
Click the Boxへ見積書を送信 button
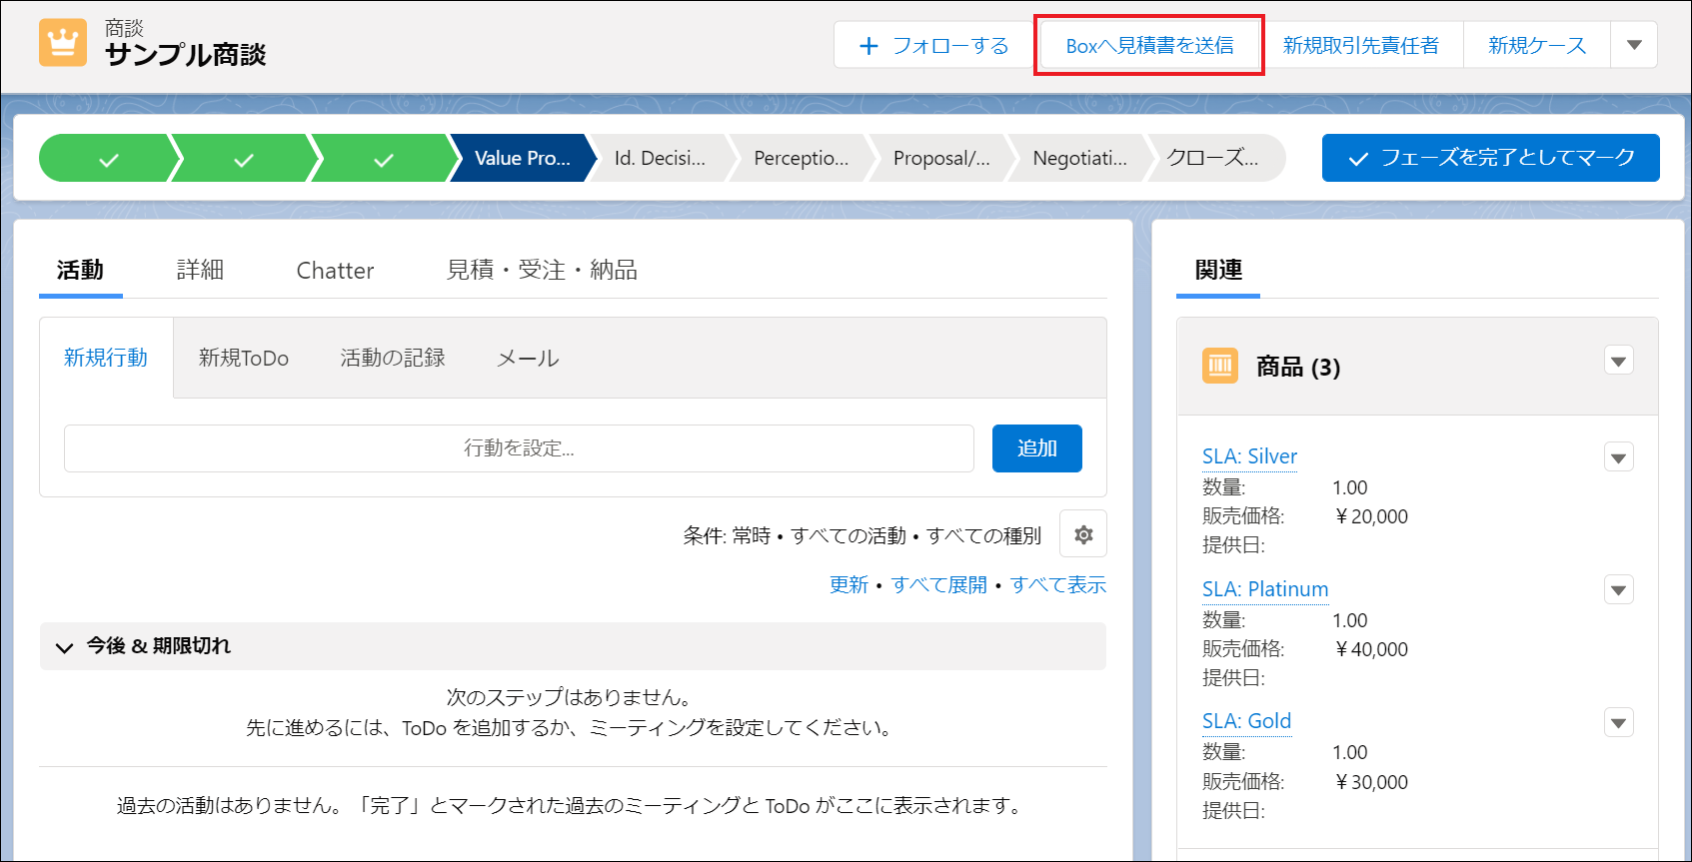1149,46
